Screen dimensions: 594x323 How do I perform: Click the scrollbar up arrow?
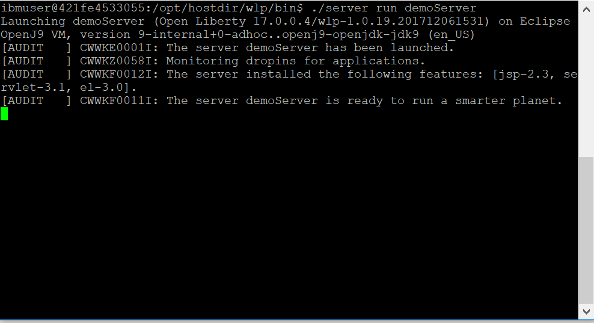(586, 10)
